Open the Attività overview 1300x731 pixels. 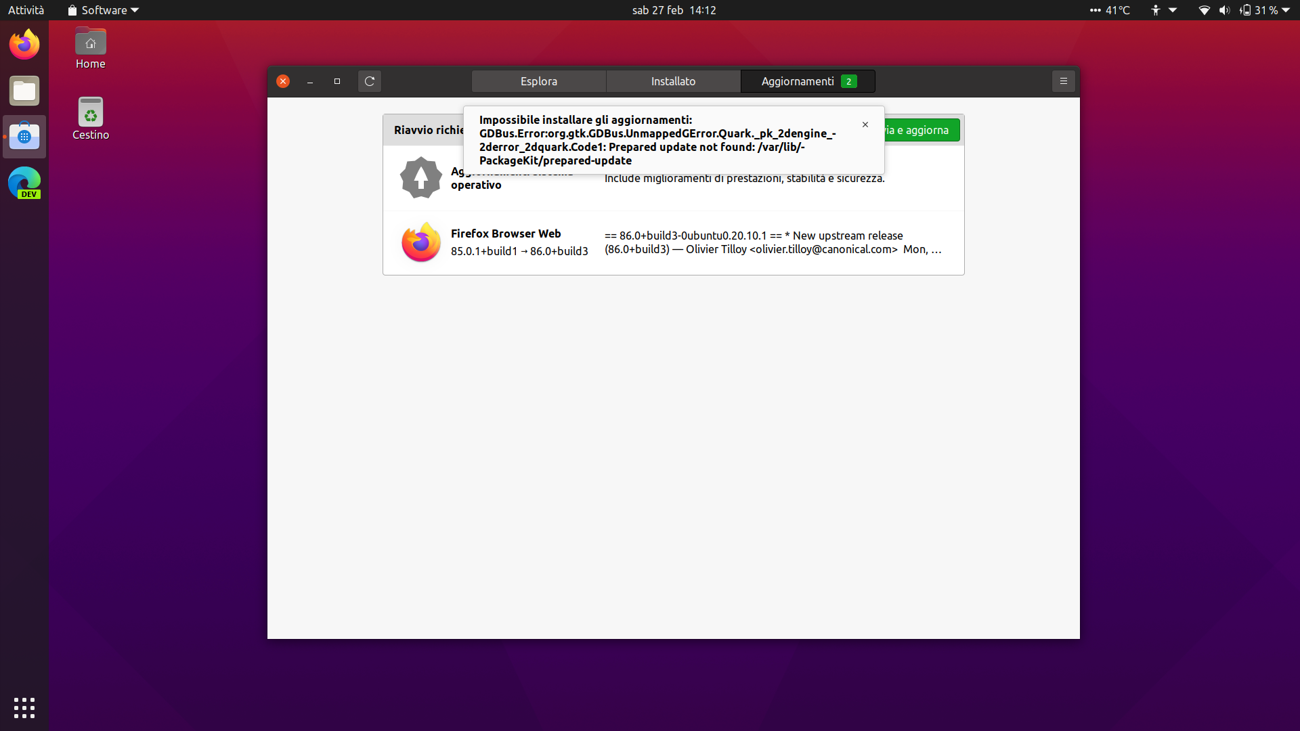(26, 10)
